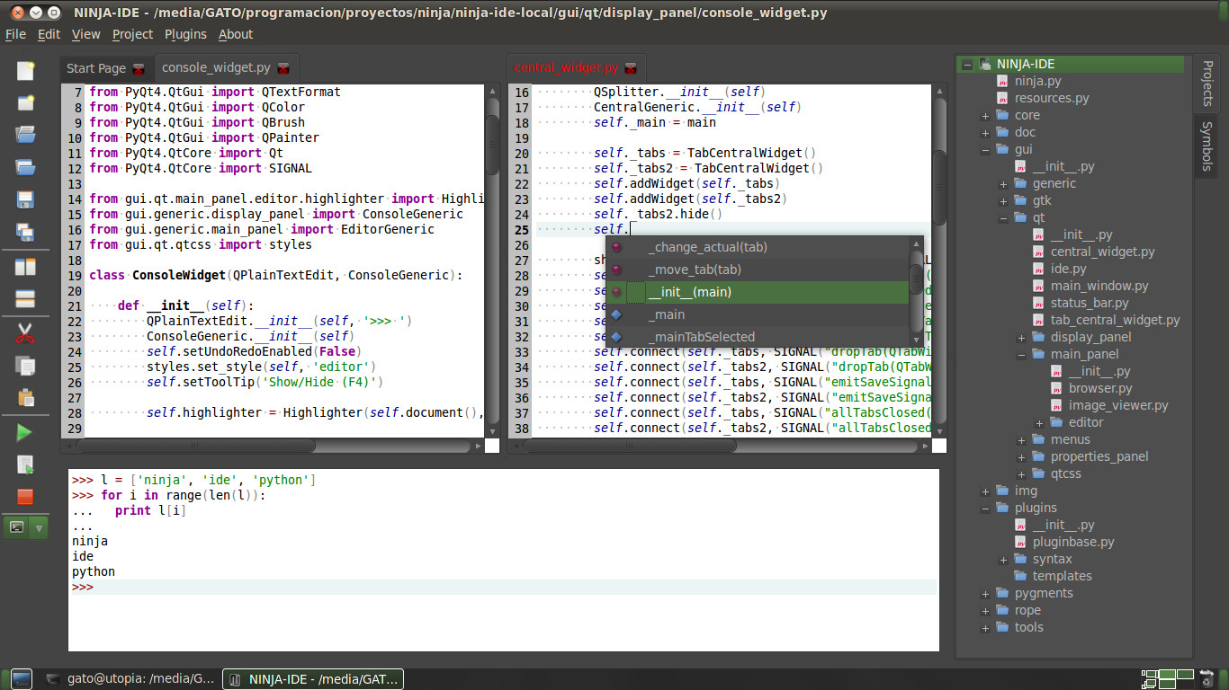Click the New Project toolbar icon
Image resolution: width=1229 pixels, height=690 pixels.
tap(25, 102)
